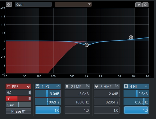Screen dimensions: 156x119
Task: Open band 4 HI shelf type selector
Action: [146, 86]
